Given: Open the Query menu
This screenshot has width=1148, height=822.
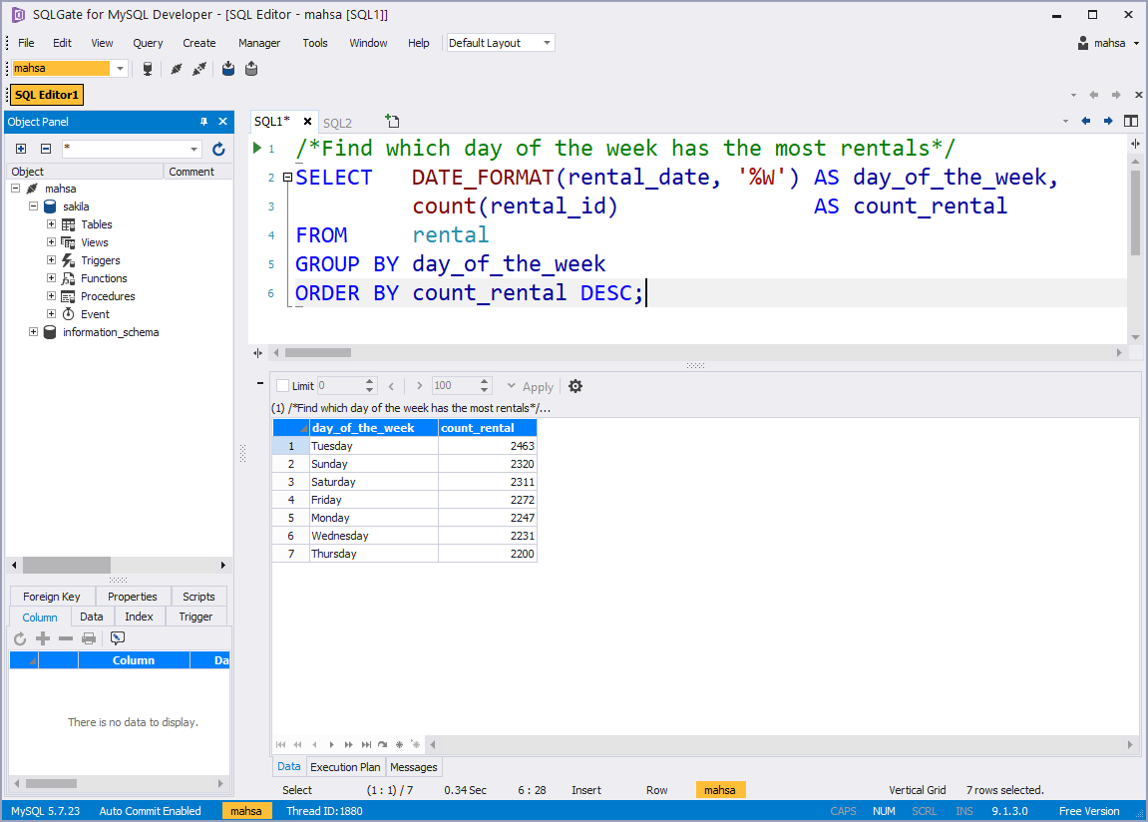Looking at the screenshot, I should tap(147, 42).
